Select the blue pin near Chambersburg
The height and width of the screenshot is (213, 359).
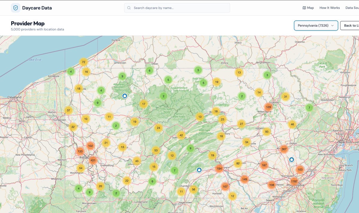point(199,170)
